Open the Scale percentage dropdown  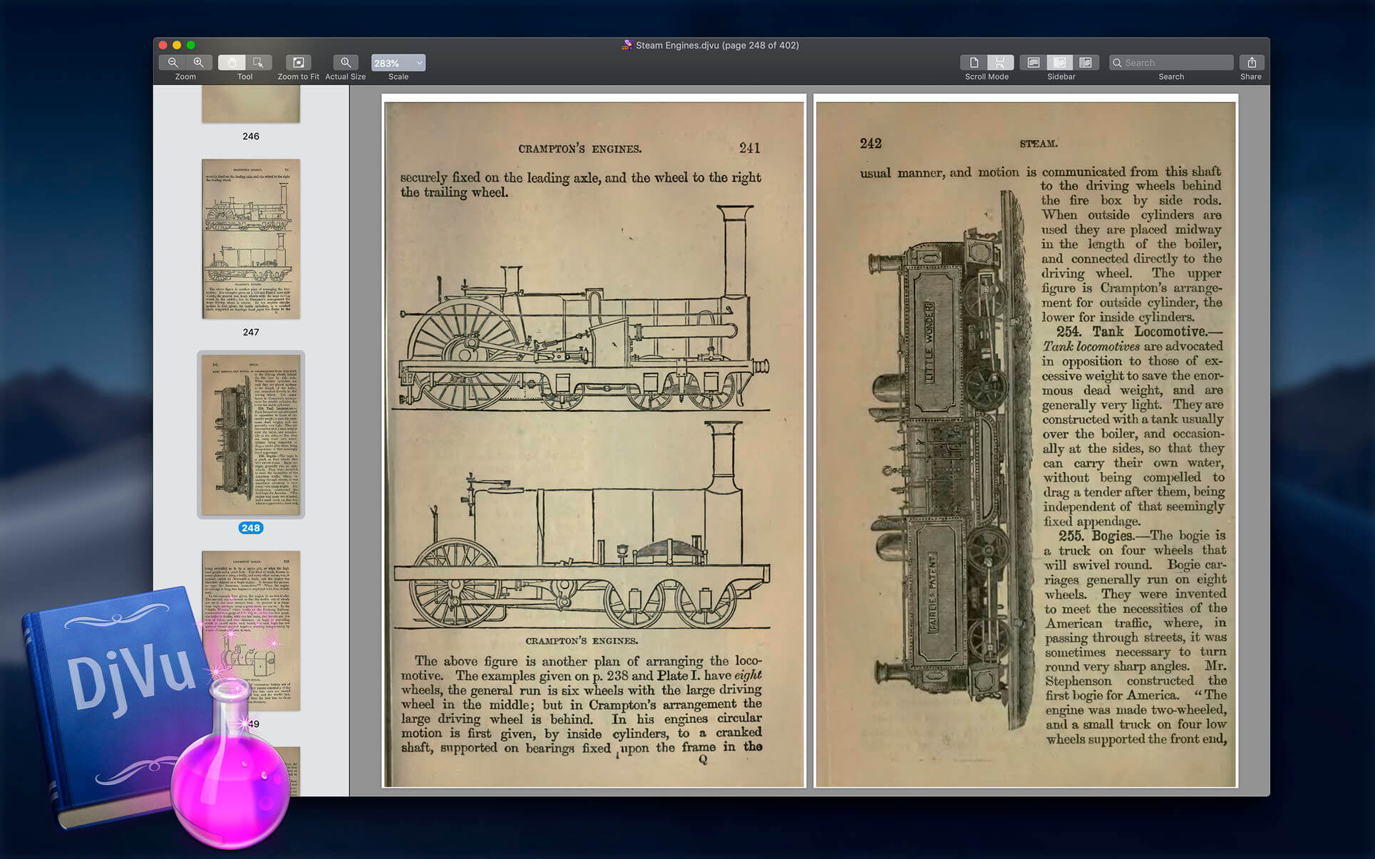[x=398, y=63]
